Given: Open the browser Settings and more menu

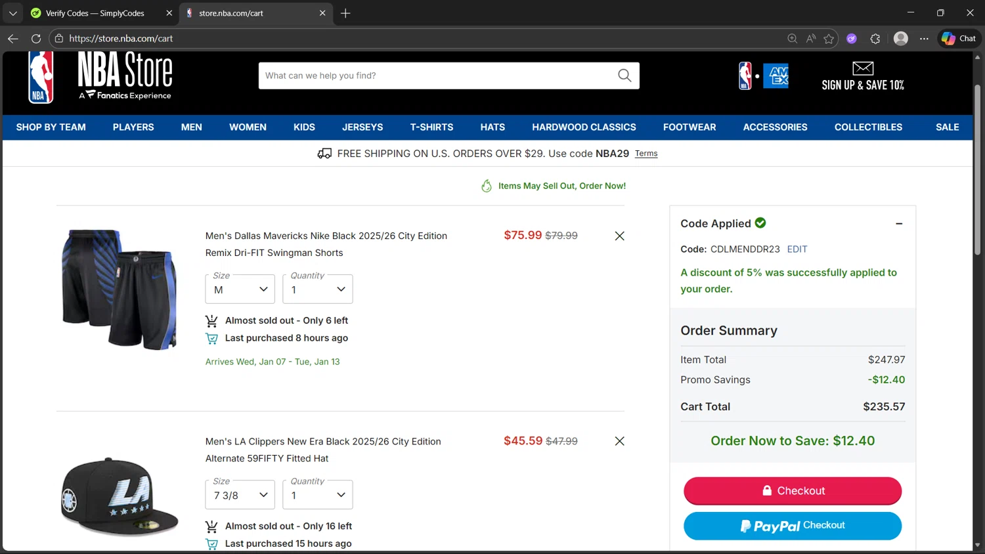Looking at the screenshot, I should (x=924, y=39).
